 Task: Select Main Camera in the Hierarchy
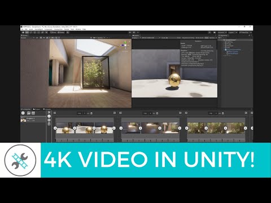click(233, 52)
